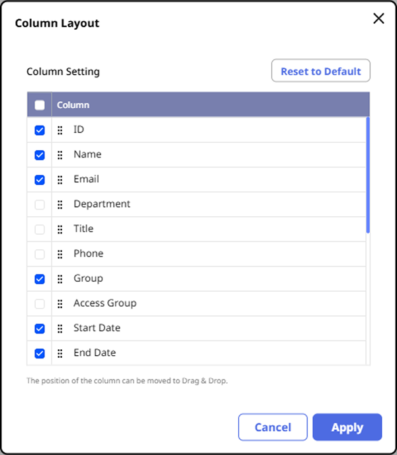397x455 pixels.
Task: Enable the Phone column checkbox
Action: point(40,254)
